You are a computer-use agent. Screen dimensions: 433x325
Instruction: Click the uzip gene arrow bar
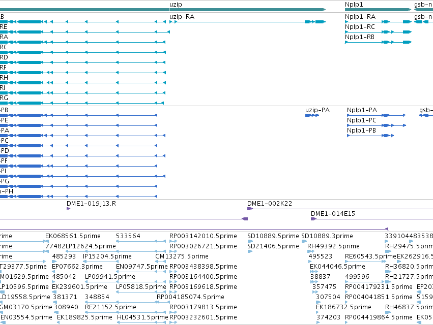[x=247, y=10]
